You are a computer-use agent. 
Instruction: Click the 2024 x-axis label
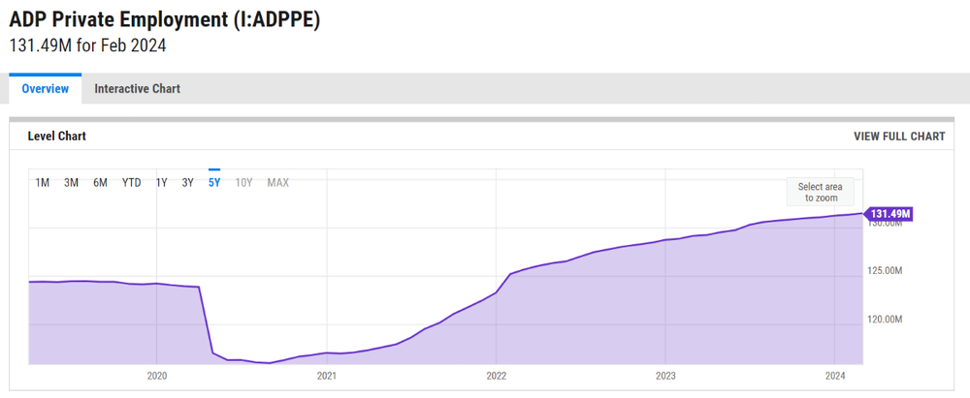click(x=835, y=375)
